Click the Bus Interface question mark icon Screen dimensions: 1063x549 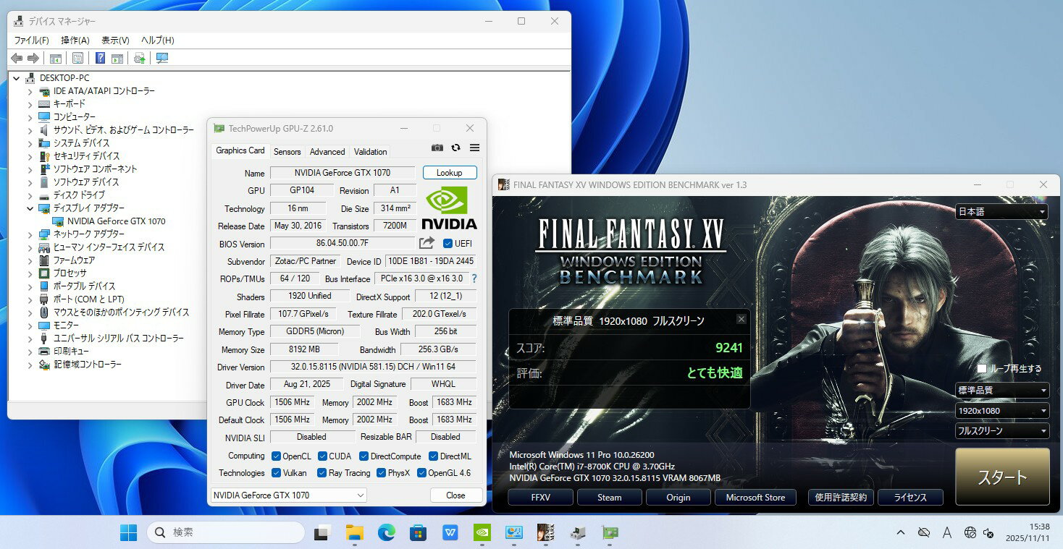tap(474, 278)
